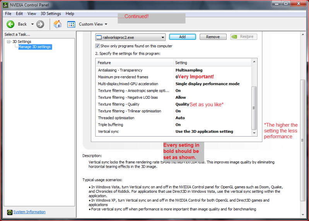Screen dimensions: 309x221
Task: Close the NVIDIA Control Panel window
Action: [299, 3]
